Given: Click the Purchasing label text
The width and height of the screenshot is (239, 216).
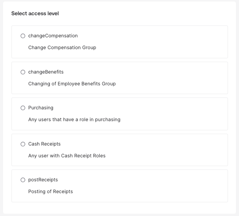Looking at the screenshot, I should tap(41, 108).
